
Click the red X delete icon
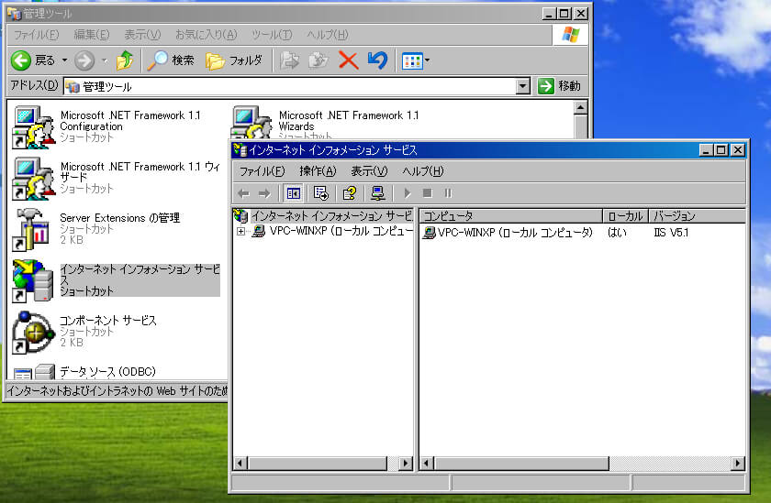[348, 60]
